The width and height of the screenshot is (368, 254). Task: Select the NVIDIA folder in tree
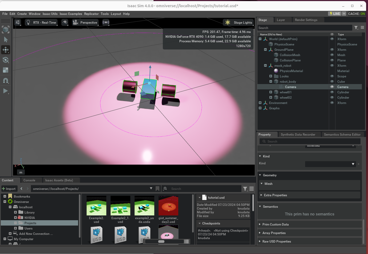click(x=30, y=218)
